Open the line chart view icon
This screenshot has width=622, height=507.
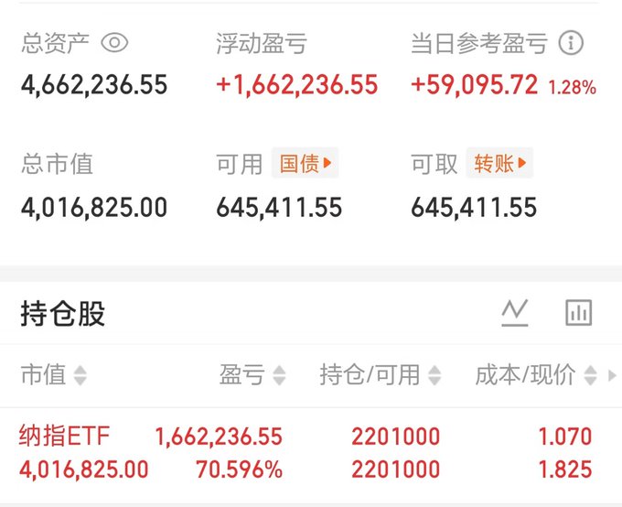514,313
